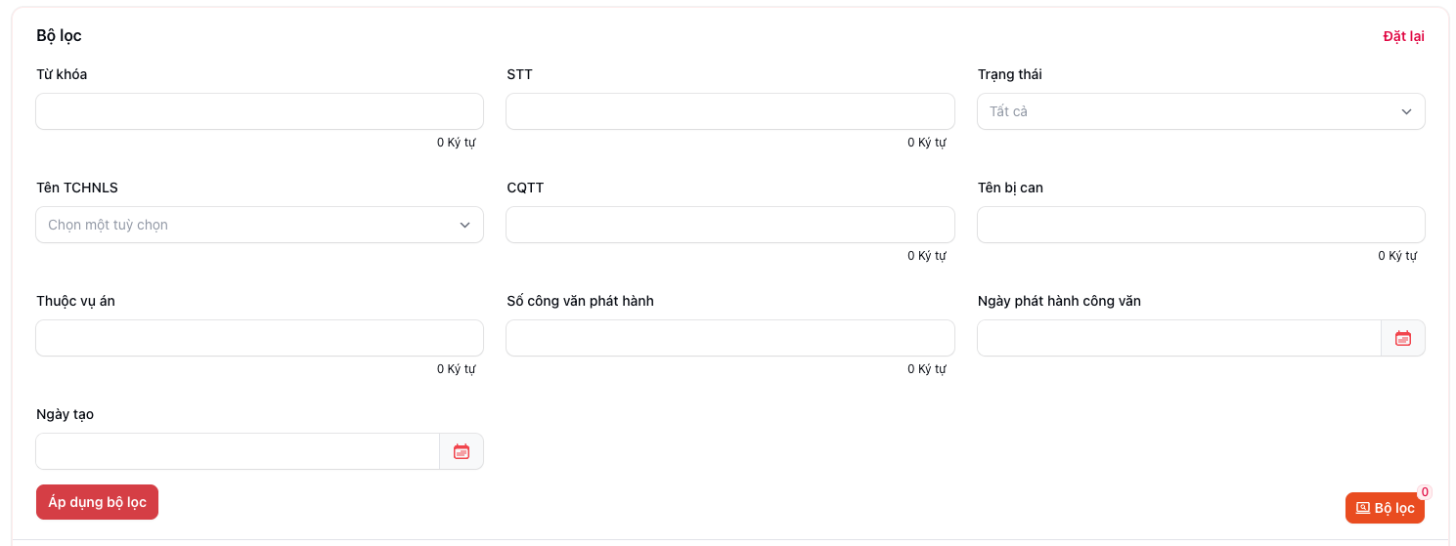Open calendar for Ngày phát hành công văn
1456x546 pixels.
click(x=1403, y=338)
